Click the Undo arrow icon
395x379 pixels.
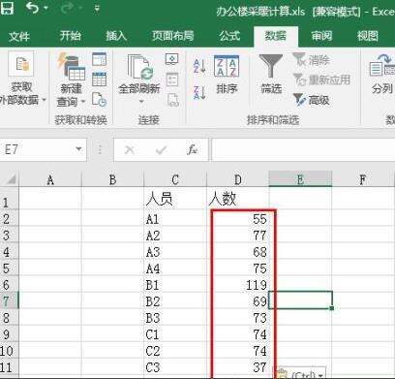pyautogui.click(x=33, y=8)
